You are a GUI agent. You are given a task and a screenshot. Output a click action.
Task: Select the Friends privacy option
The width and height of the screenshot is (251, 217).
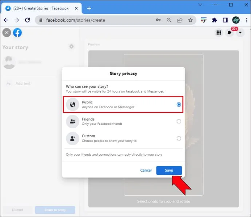tap(123, 121)
